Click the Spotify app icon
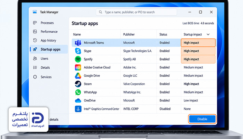This screenshot has height=139, width=243. tap(78, 59)
